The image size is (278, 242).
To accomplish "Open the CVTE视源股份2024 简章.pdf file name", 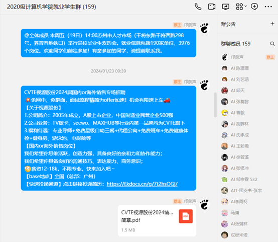I will (x=147, y=216).
